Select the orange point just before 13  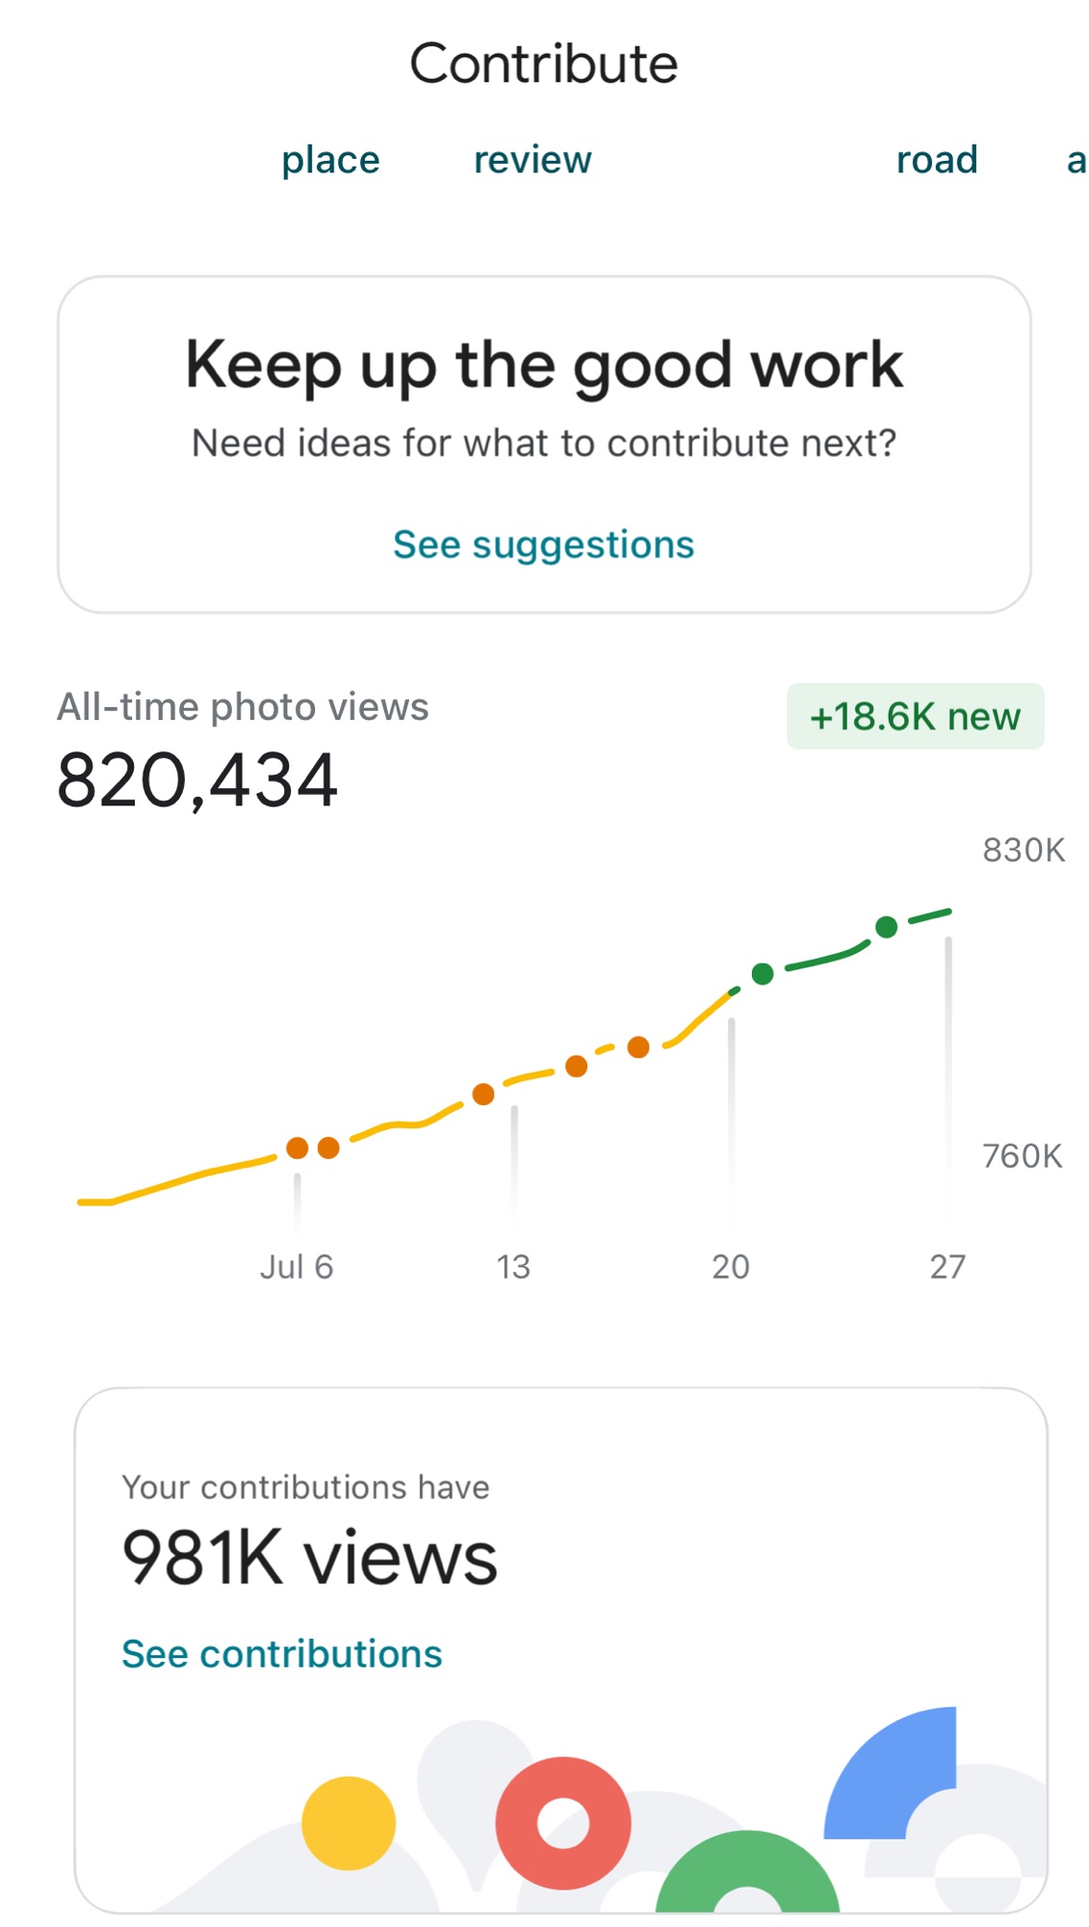(483, 1095)
